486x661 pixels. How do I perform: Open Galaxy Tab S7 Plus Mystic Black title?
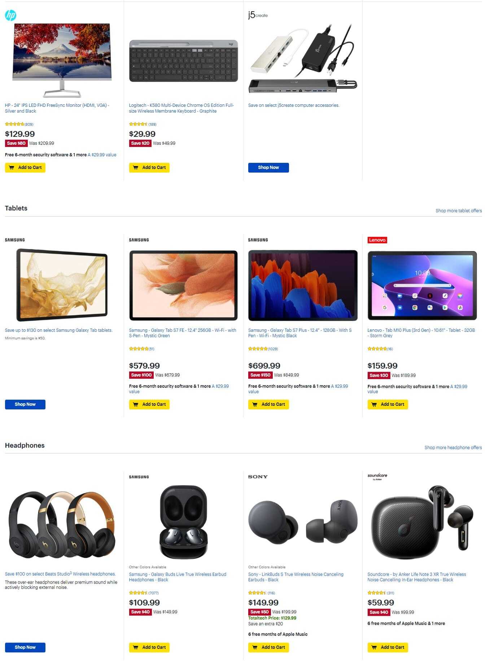[x=299, y=333]
